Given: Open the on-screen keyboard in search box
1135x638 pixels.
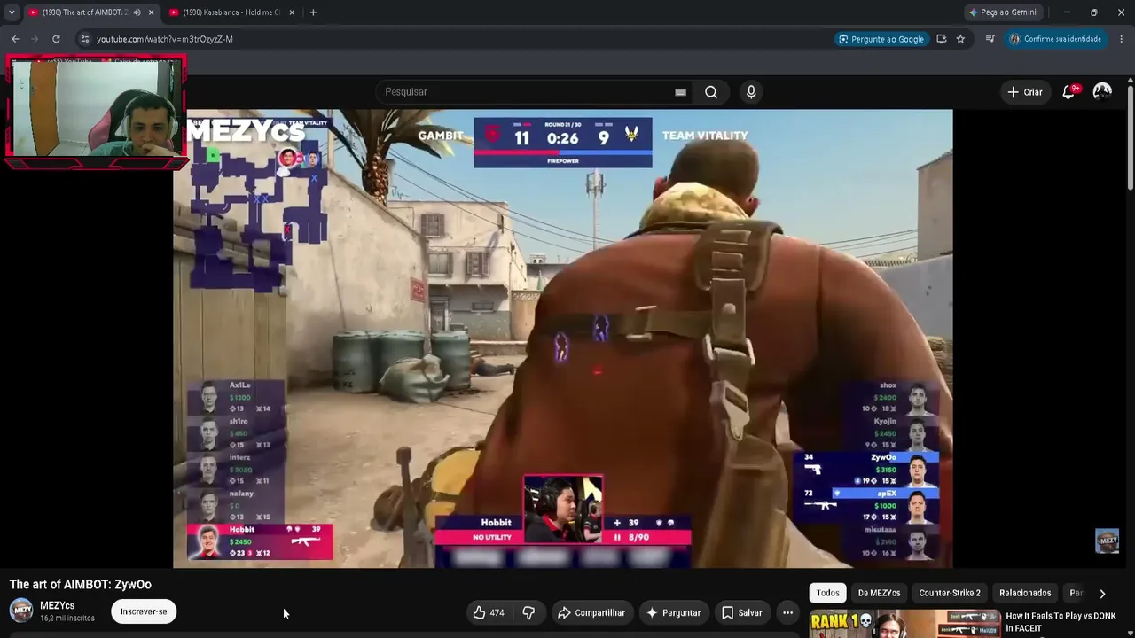Looking at the screenshot, I should click(x=680, y=92).
